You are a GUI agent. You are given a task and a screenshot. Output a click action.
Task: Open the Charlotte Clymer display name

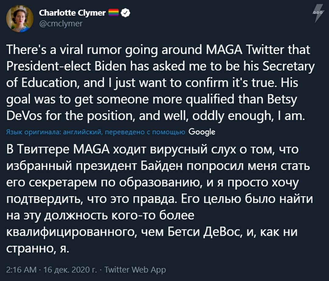[x=73, y=13]
